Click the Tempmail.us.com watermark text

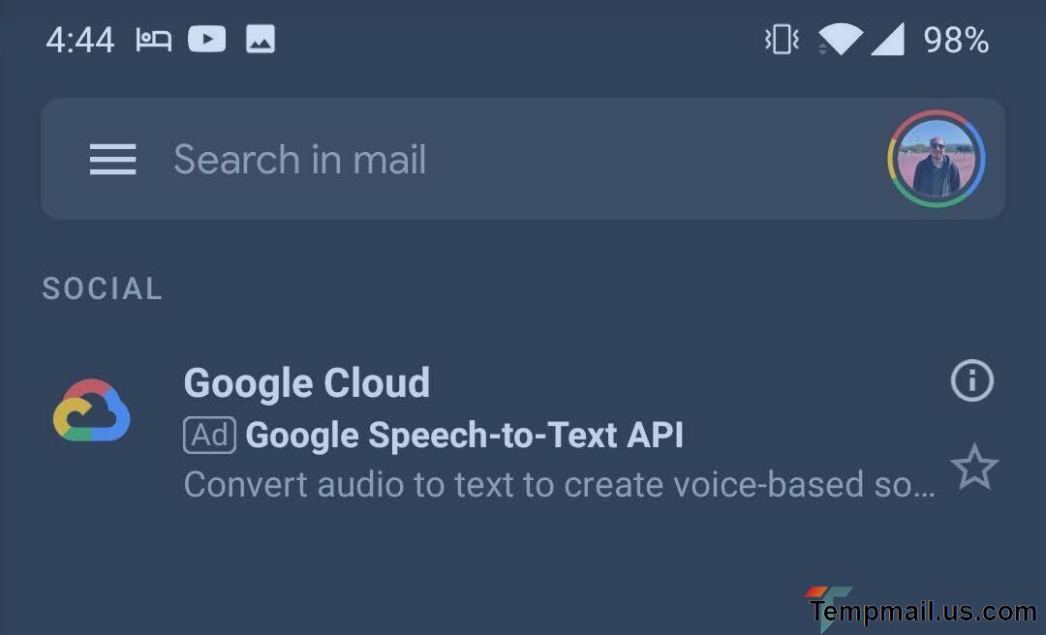coord(923,612)
